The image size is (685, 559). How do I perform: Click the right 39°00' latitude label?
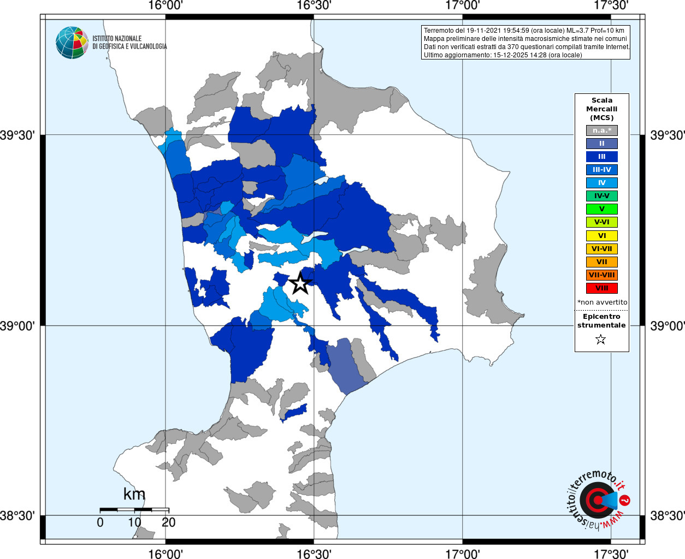click(667, 326)
